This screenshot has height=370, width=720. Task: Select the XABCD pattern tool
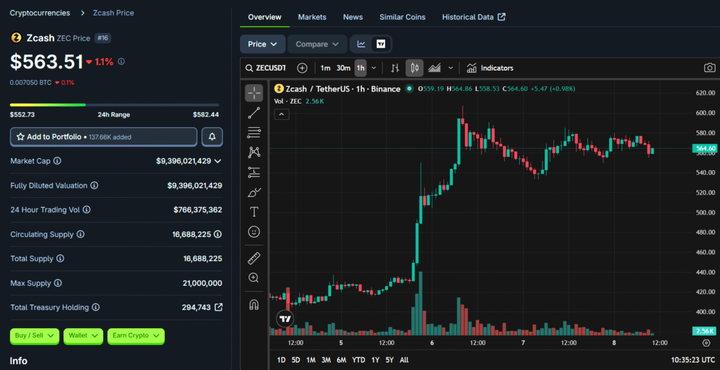254,152
